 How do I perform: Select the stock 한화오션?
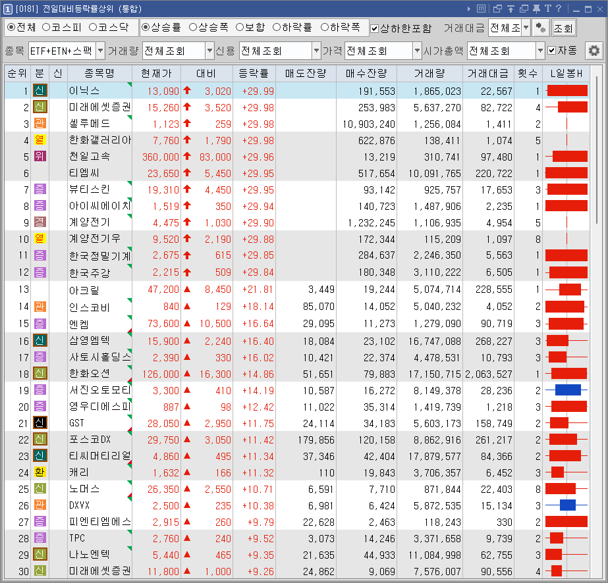pos(90,374)
